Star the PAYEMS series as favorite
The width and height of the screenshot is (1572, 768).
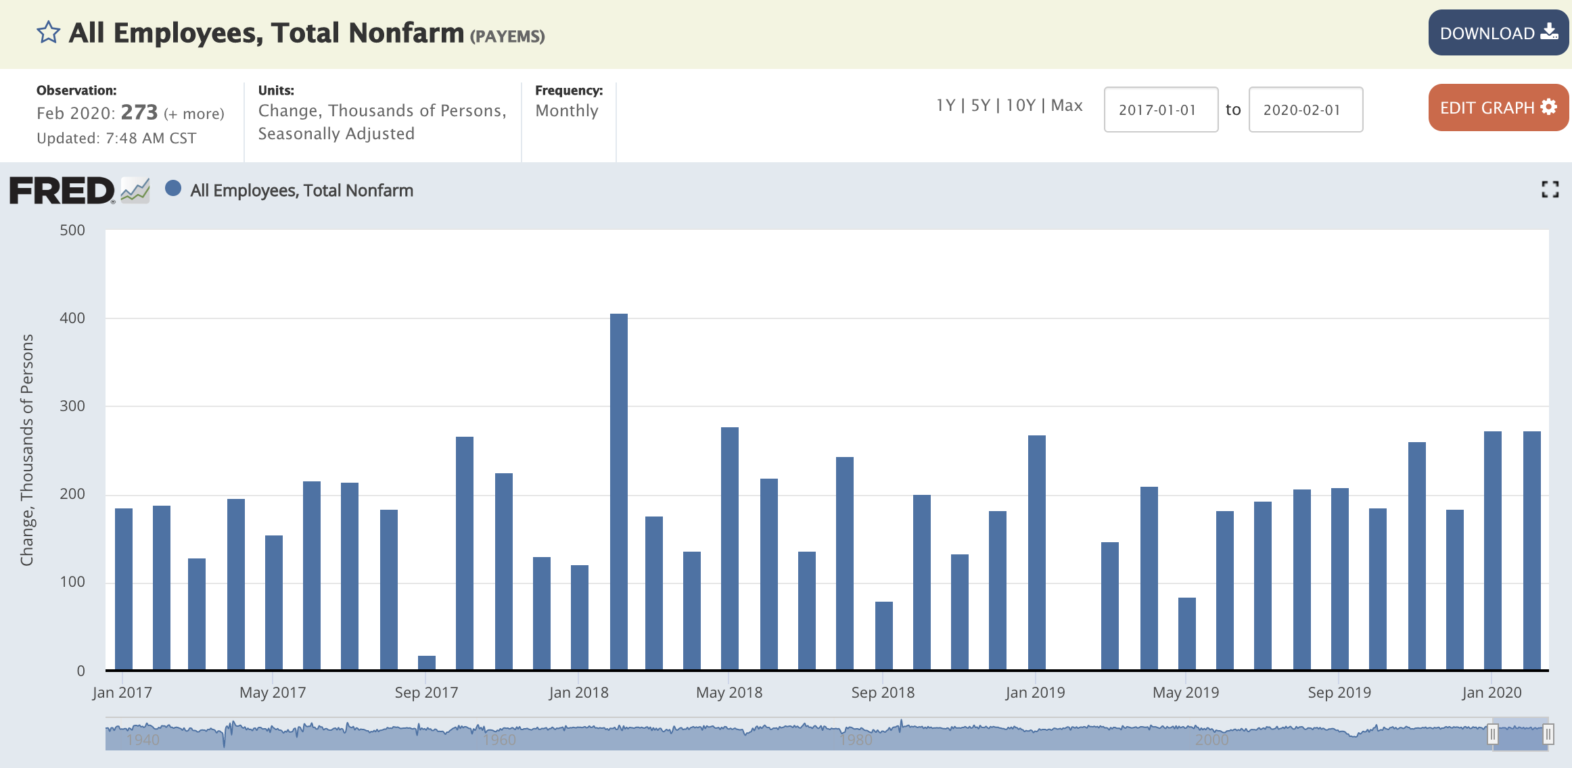(x=47, y=31)
